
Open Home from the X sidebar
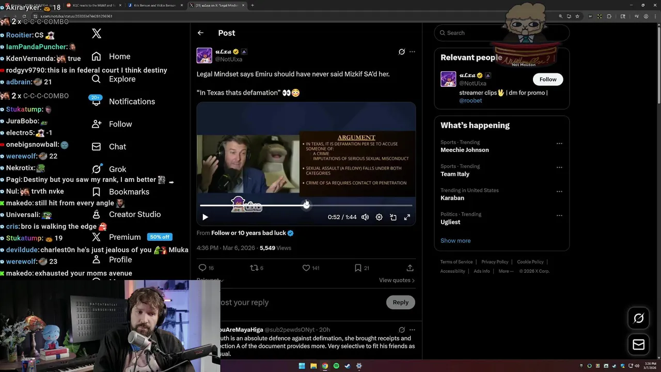(111, 56)
